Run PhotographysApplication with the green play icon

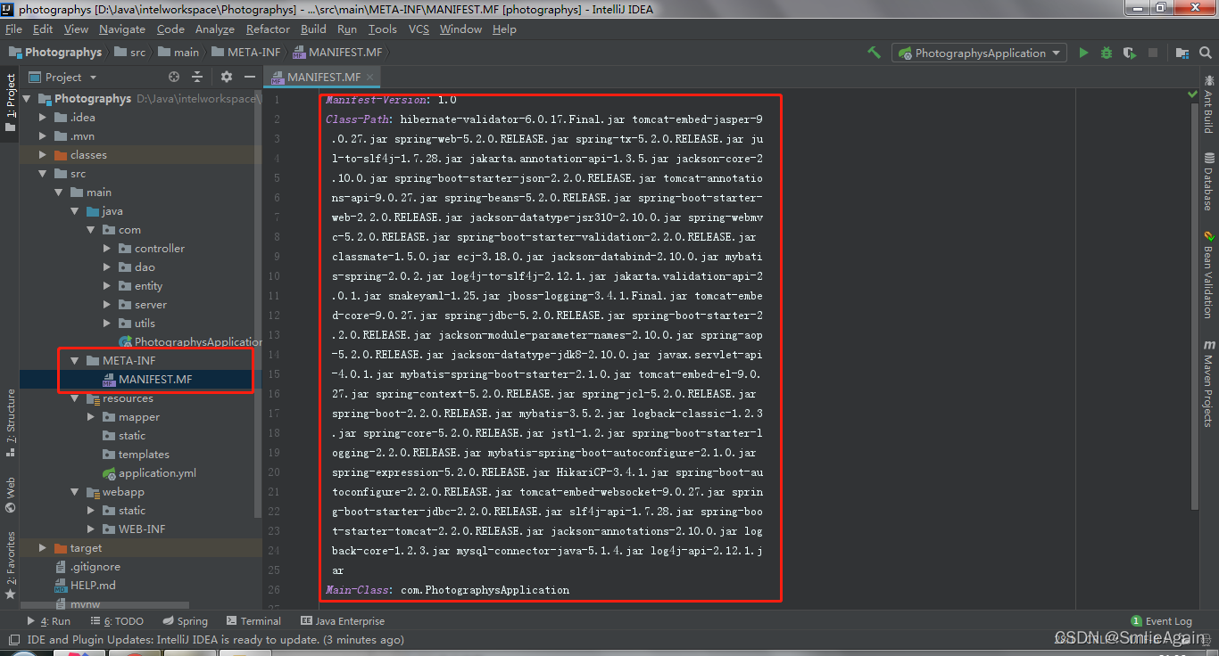[1083, 53]
